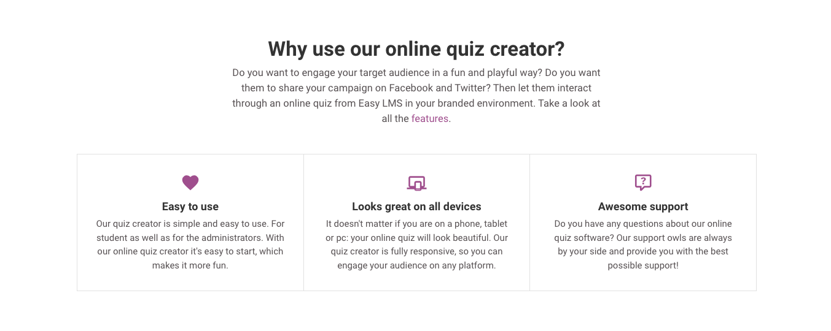Select the "Awesome support" card title
Image resolution: width=831 pixels, height=331 pixels.
click(643, 207)
